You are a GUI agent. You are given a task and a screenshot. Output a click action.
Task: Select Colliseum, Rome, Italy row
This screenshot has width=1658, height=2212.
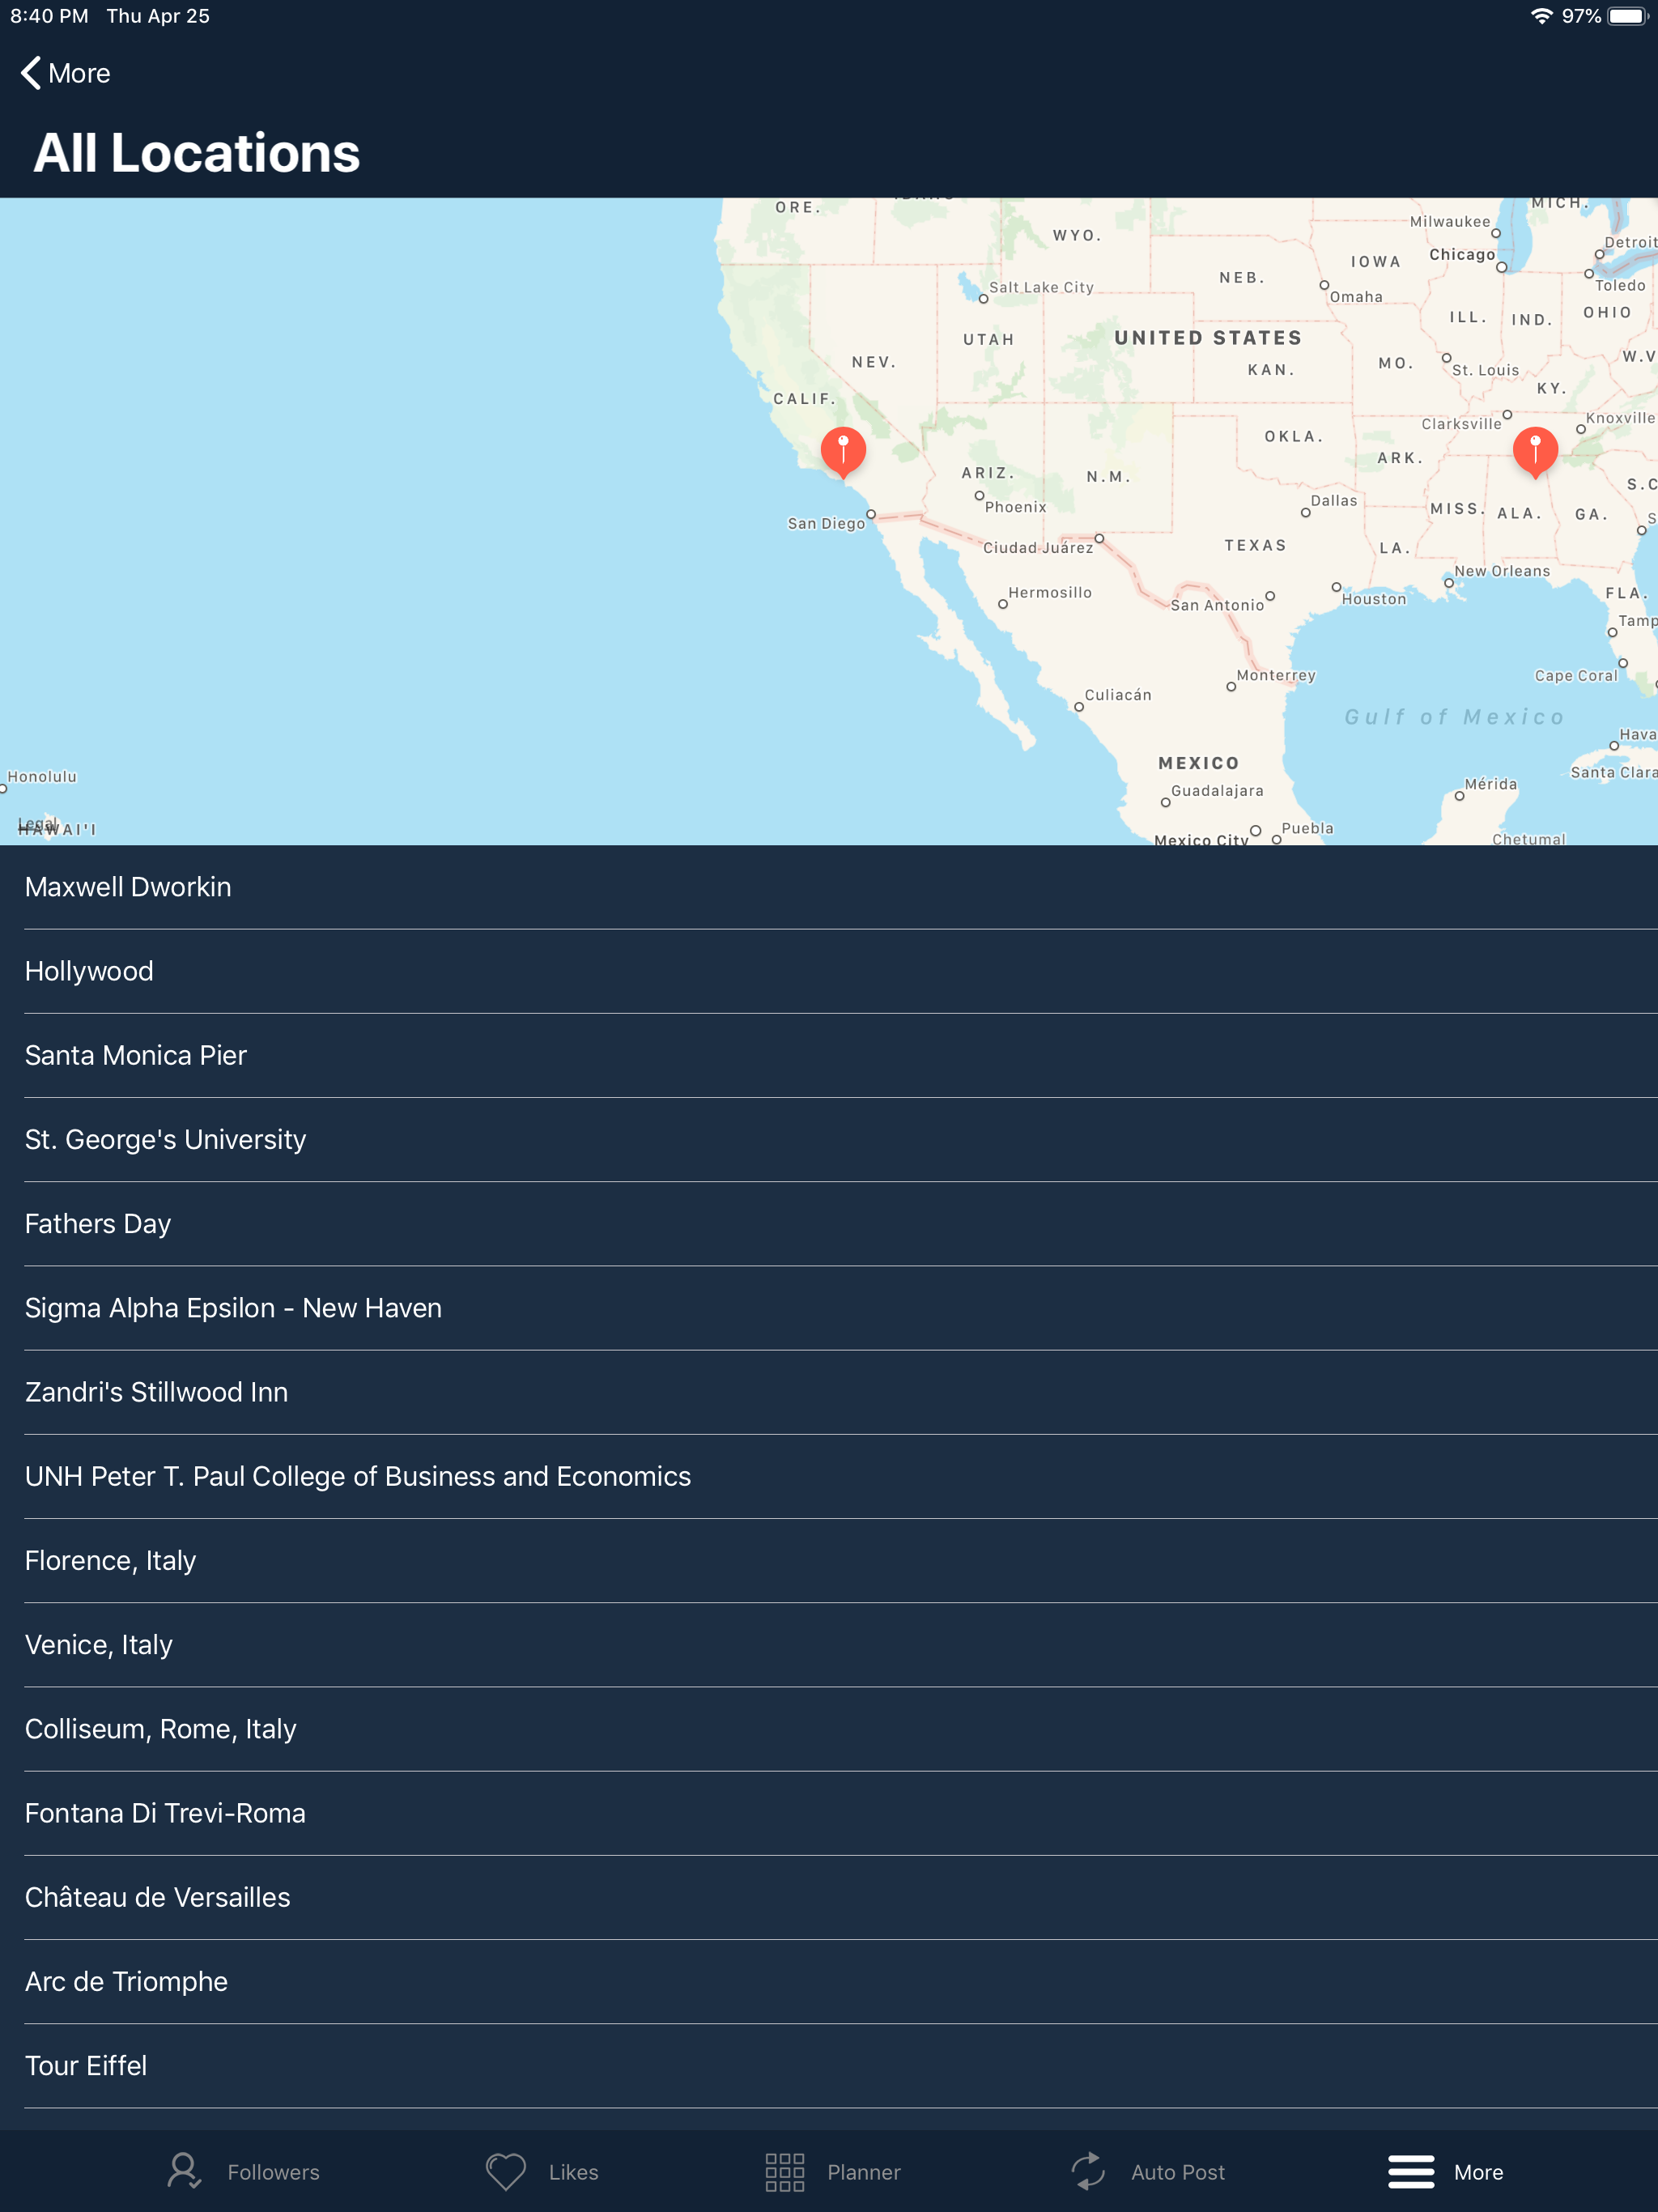coord(161,1729)
